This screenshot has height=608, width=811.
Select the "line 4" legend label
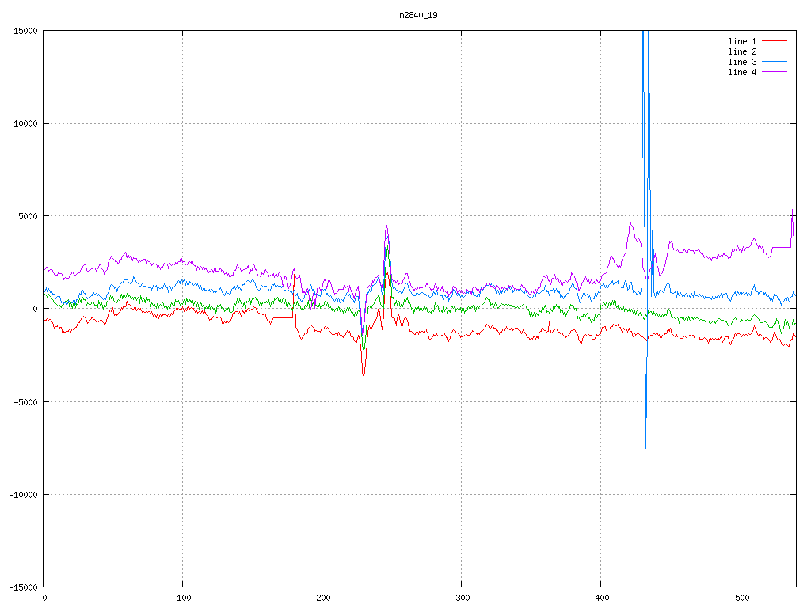(742, 72)
